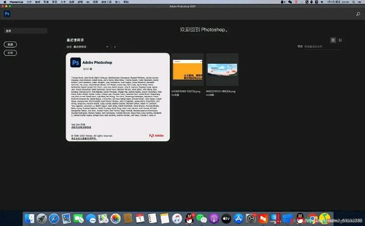
Task: Switch to list view of recent files
Action: click(340, 40)
